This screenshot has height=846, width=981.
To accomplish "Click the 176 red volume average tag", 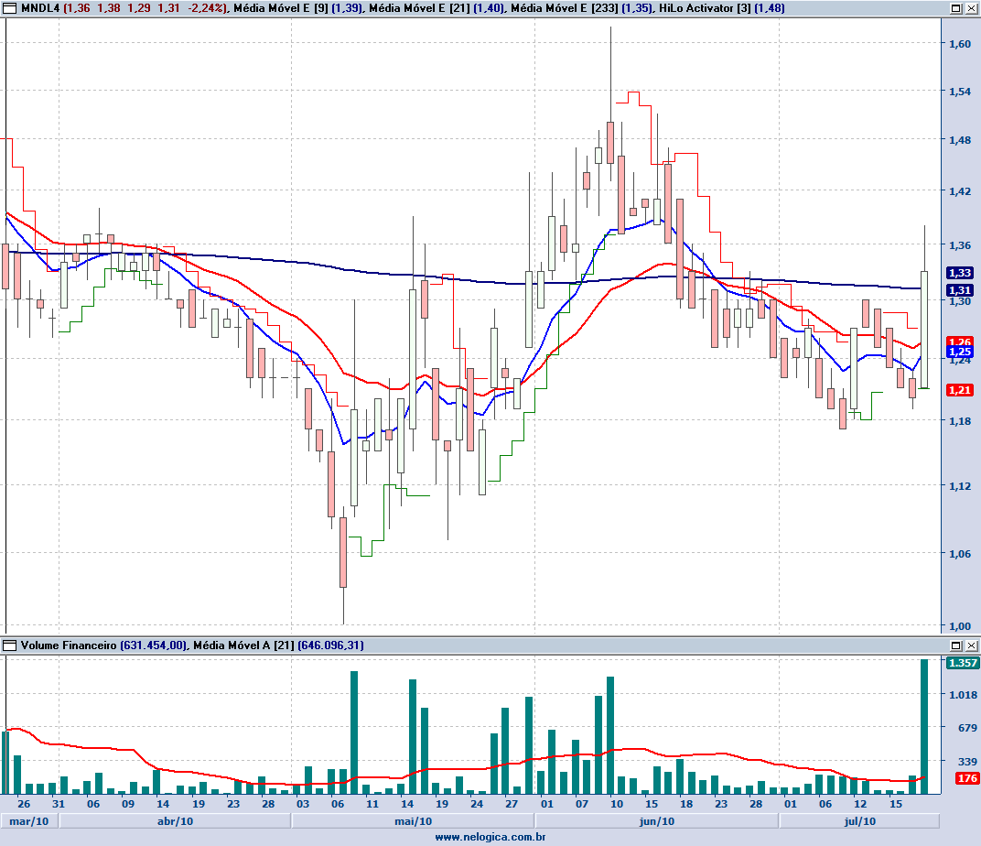I will [x=966, y=778].
